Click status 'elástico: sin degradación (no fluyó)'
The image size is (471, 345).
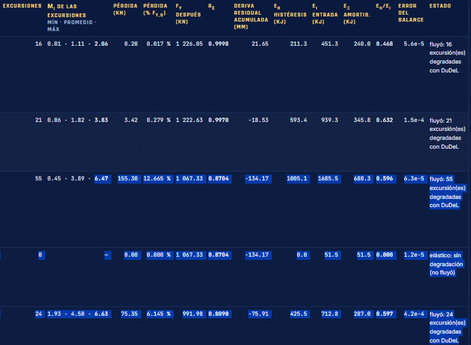446,264
